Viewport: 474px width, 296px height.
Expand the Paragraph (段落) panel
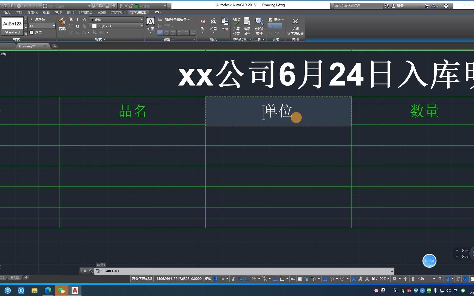point(169,39)
